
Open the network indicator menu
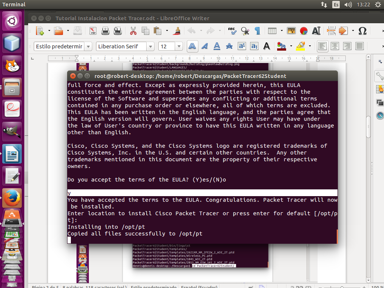tap(324, 4)
